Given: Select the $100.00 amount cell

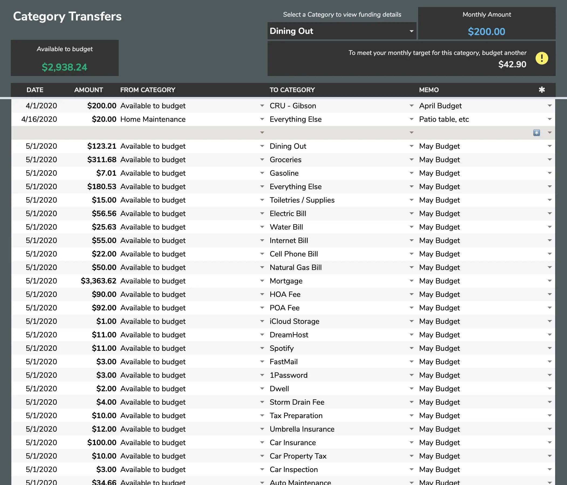Looking at the screenshot, I should [89, 442].
